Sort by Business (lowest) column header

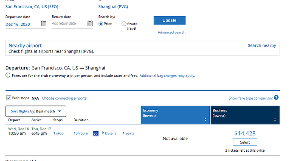245,115
